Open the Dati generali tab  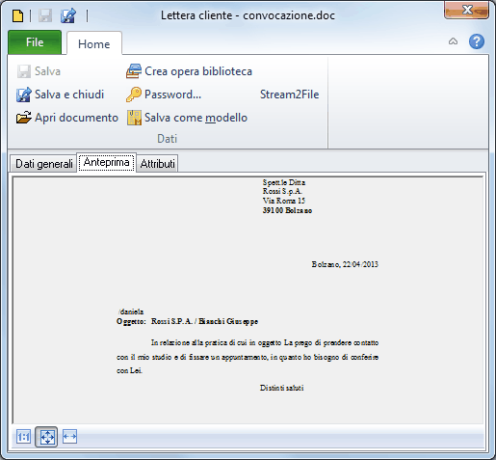click(x=44, y=163)
